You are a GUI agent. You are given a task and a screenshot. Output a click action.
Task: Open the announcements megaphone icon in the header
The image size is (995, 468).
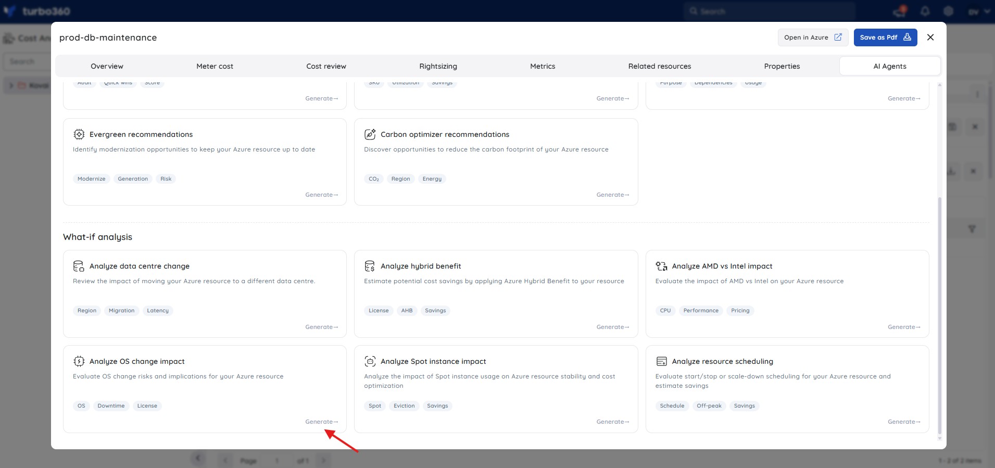[900, 11]
